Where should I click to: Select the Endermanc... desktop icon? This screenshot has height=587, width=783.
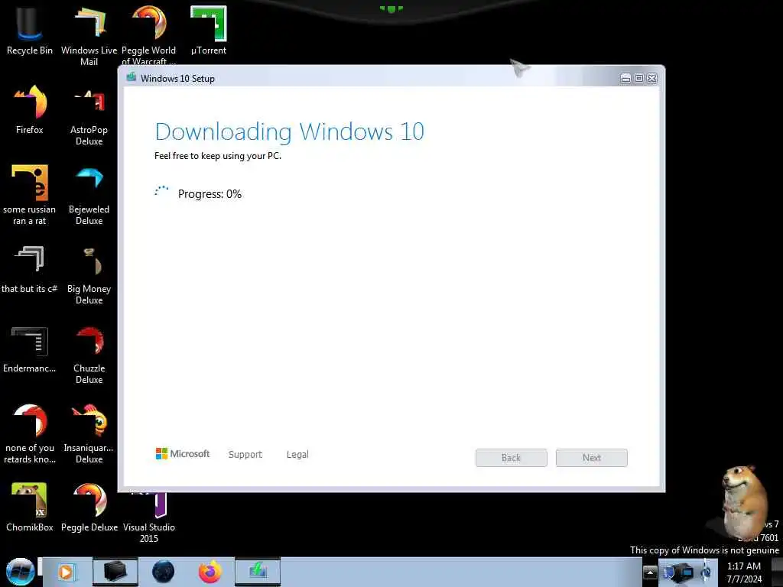[30, 349]
